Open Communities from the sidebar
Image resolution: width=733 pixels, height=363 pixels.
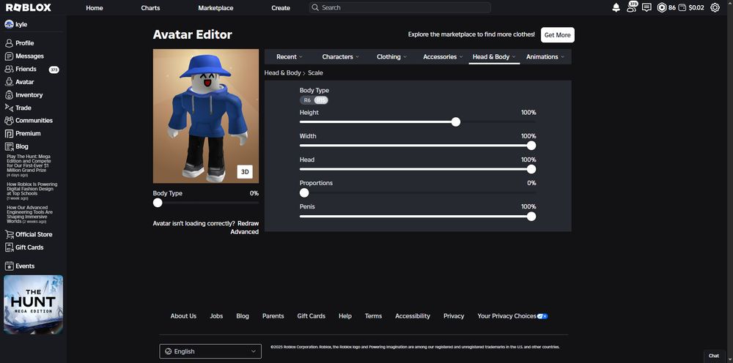[33, 120]
